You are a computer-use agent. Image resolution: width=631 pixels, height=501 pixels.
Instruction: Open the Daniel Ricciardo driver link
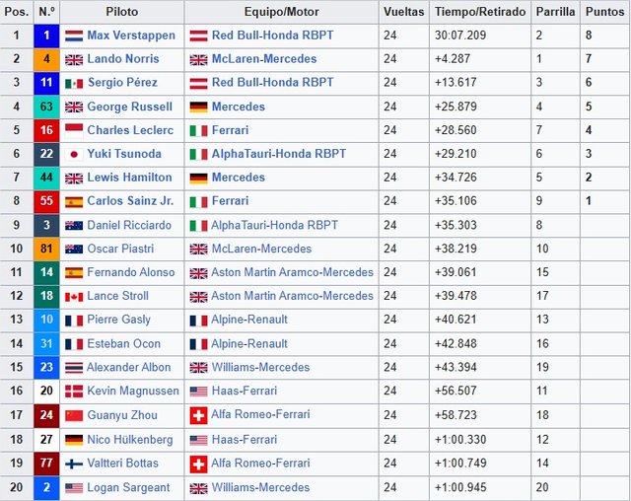coord(129,225)
